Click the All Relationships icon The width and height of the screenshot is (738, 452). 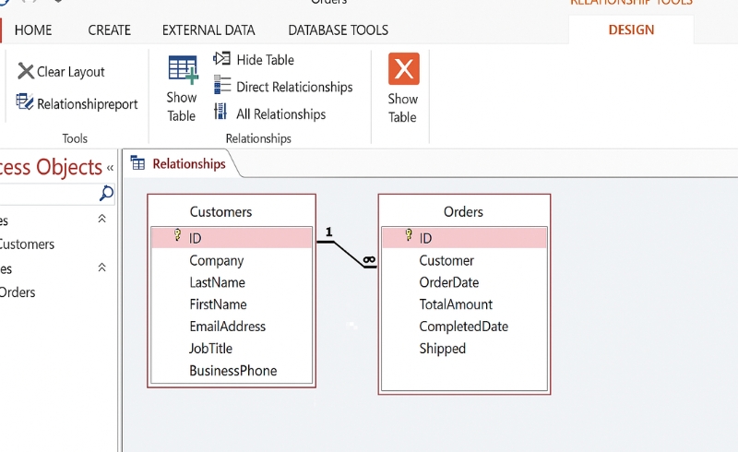pos(220,111)
